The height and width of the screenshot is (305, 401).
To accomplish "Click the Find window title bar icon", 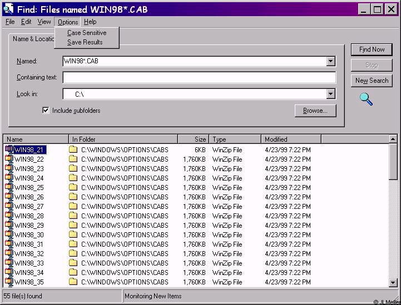I will pos(8,9).
